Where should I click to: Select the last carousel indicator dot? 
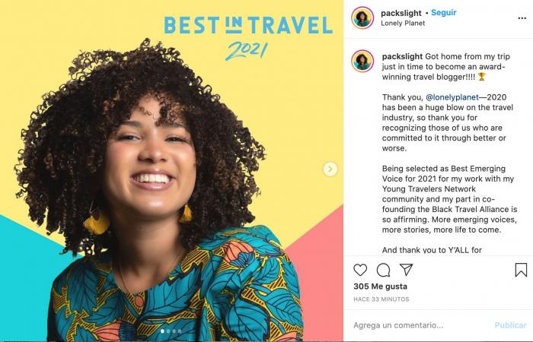(x=180, y=331)
